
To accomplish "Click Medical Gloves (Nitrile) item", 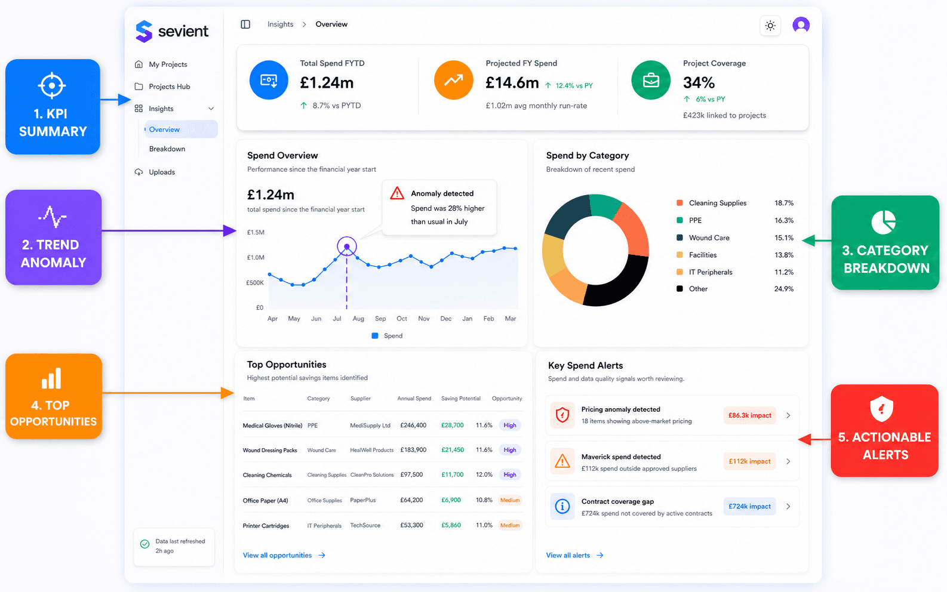I will tap(272, 425).
